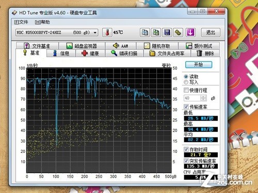Open the drive selection dropdown WDC WD5000BPVT
Image resolution: width=258 pixels, height=193 pixels.
tap(57, 32)
